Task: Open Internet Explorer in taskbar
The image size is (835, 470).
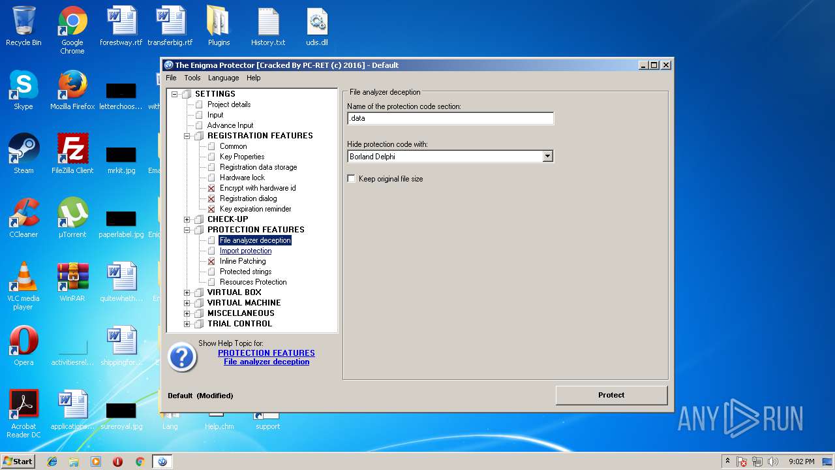Action: [52, 462]
